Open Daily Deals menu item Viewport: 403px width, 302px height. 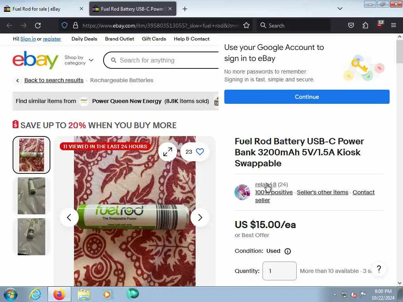tap(84, 39)
